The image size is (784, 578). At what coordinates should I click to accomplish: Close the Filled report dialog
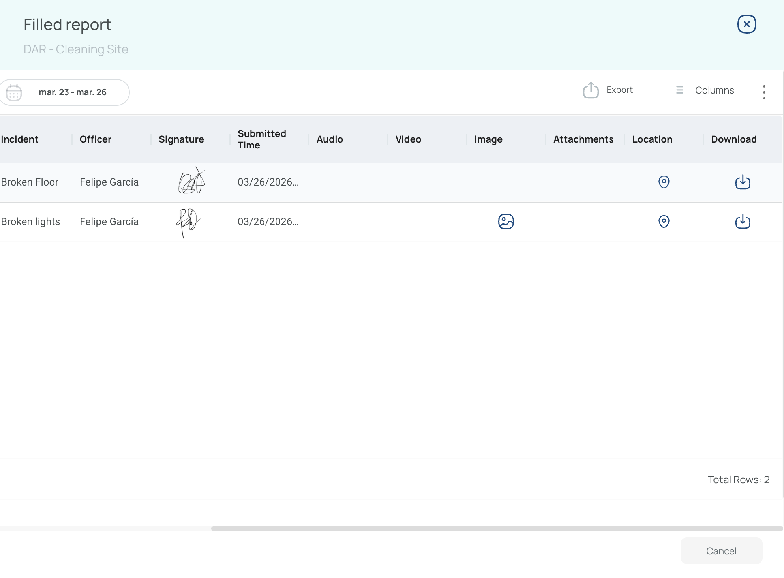[x=746, y=24]
